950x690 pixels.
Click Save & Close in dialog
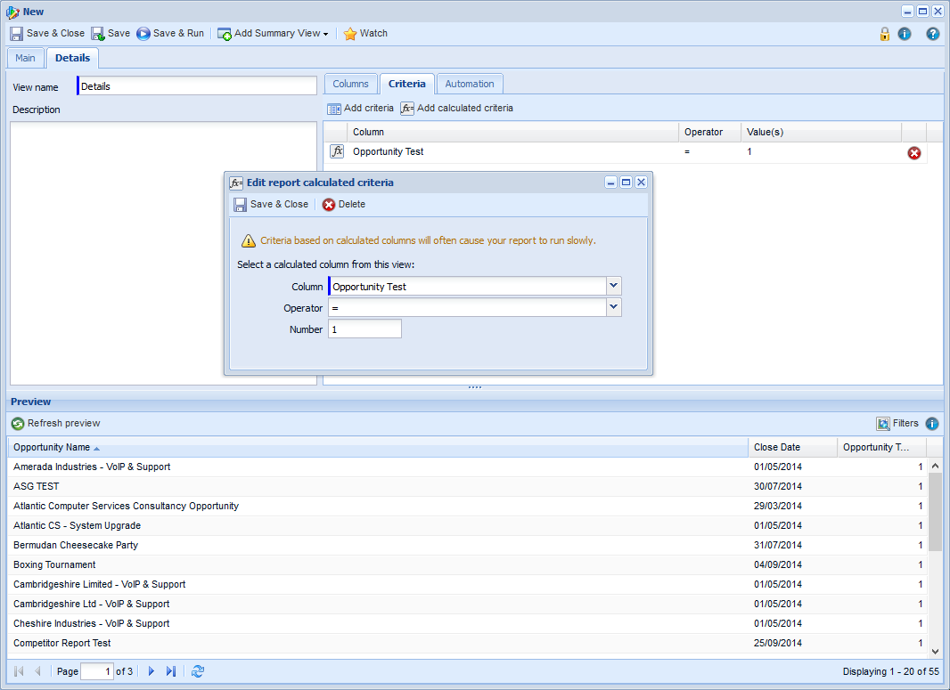[x=271, y=205]
